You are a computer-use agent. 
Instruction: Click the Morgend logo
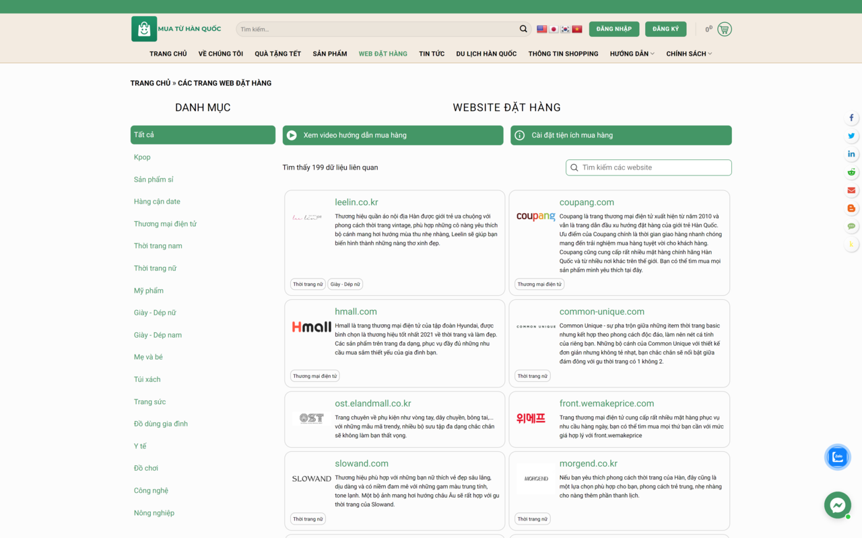click(x=536, y=478)
